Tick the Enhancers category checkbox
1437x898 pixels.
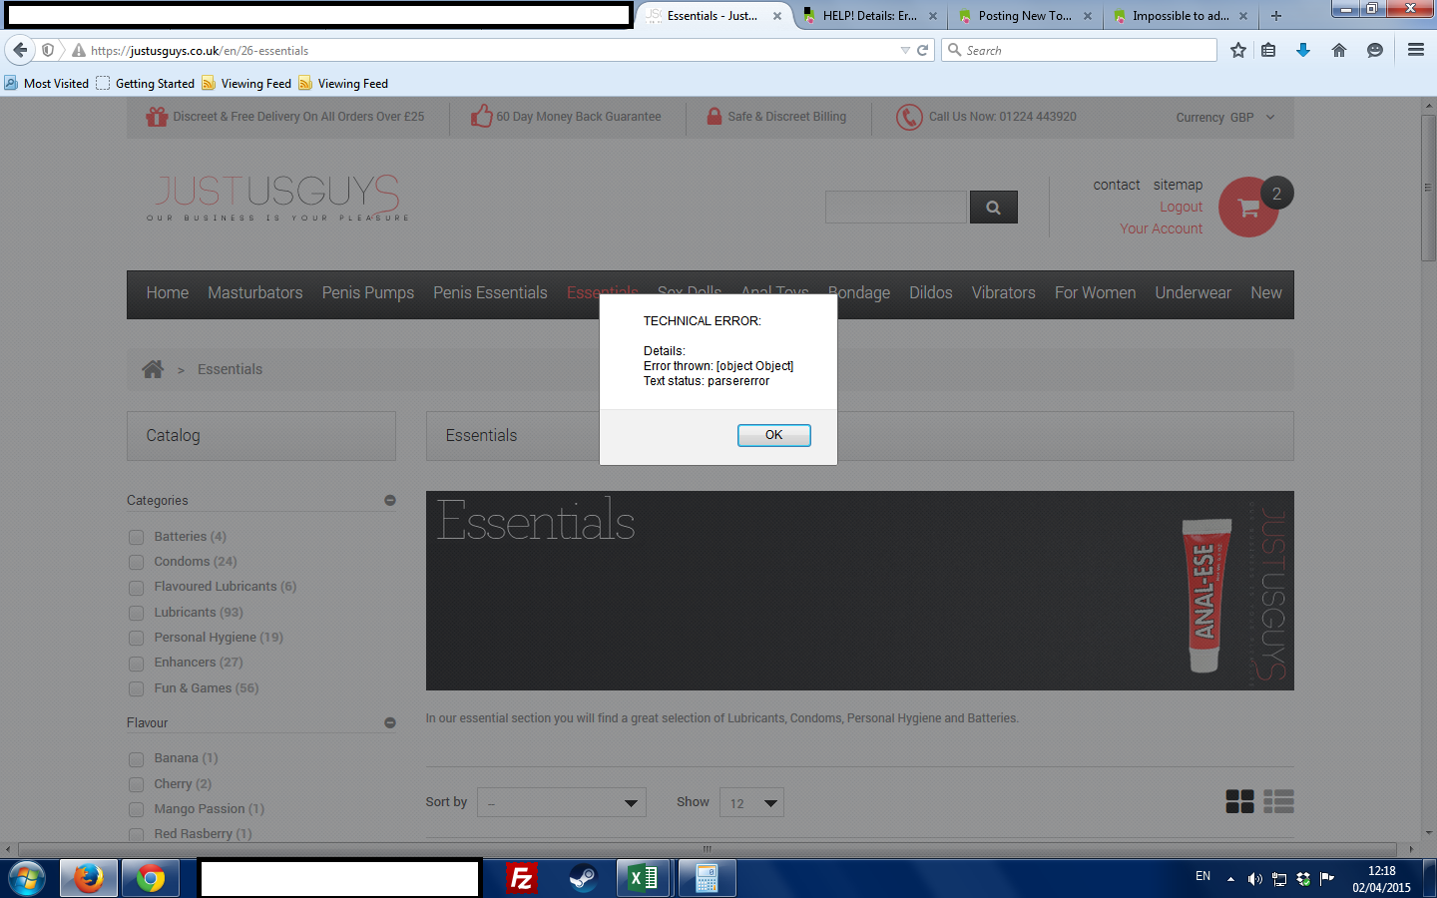[136, 663]
